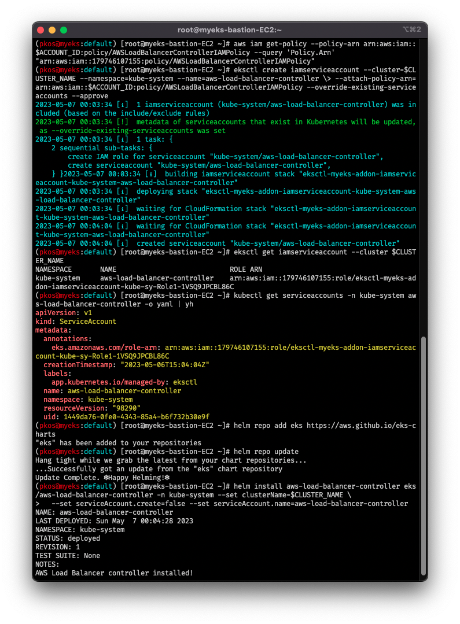Click the window title root@myeks-bastion-EC2:~
This screenshot has width=460, height=624.
tap(229, 30)
